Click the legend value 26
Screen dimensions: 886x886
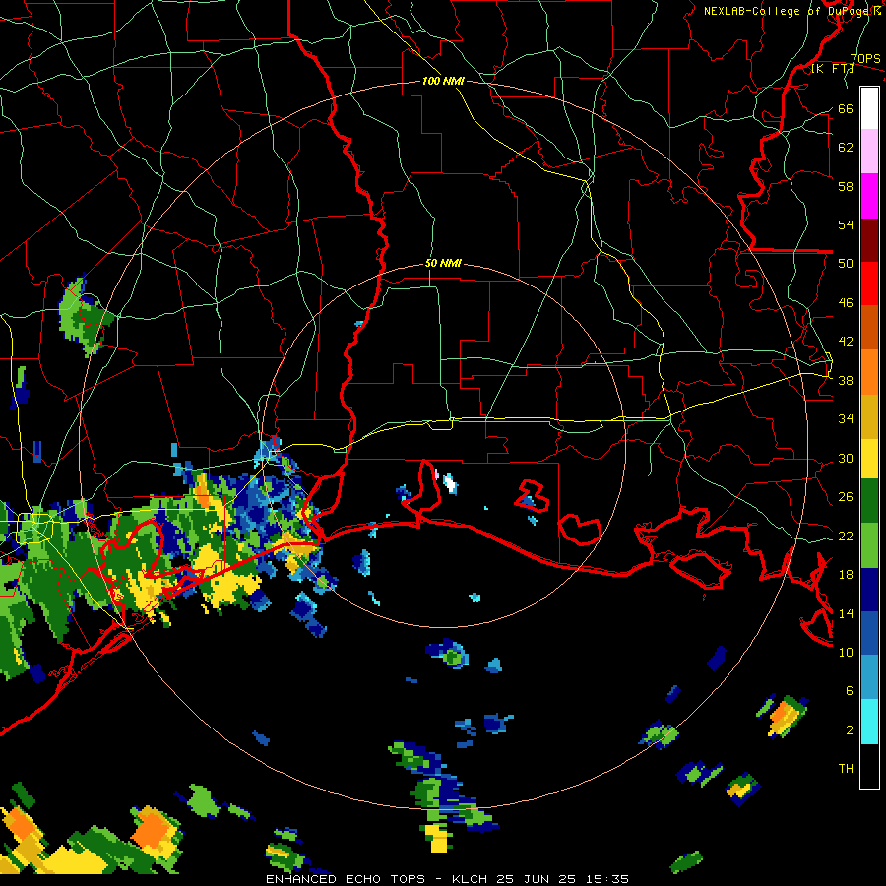(846, 497)
